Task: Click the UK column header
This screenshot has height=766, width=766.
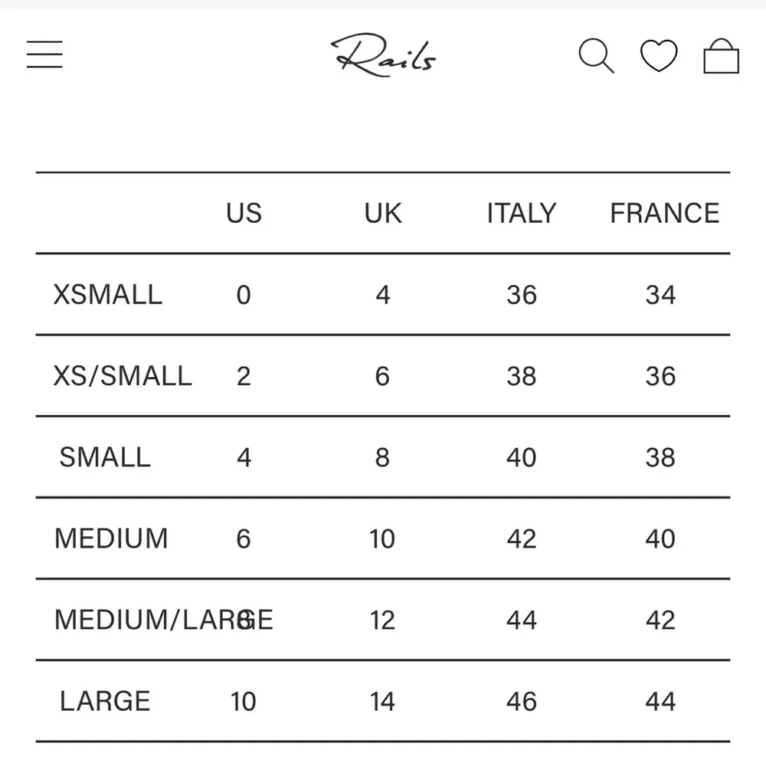Action: coord(383,213)
